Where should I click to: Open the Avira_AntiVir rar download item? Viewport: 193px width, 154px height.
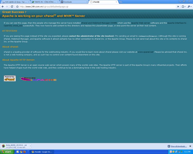[x=15, y=146]
